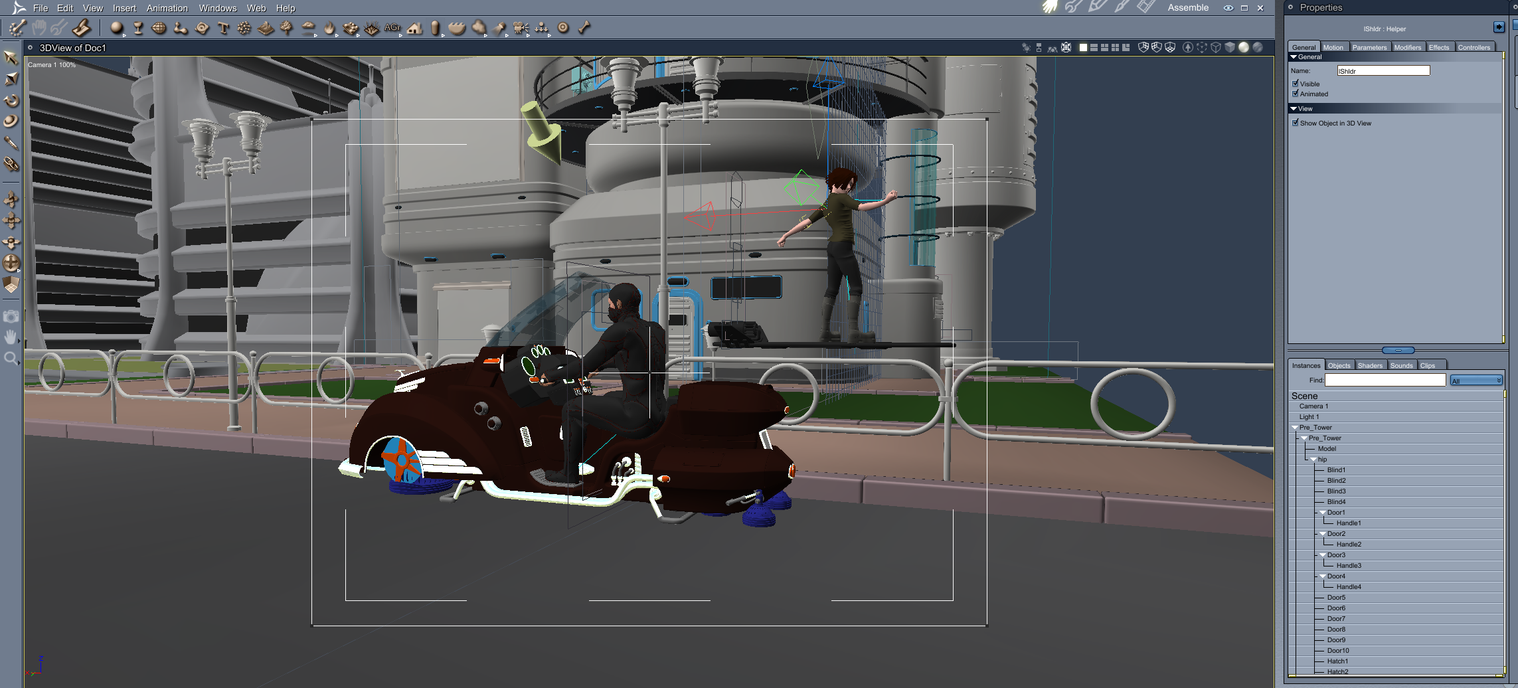Select Handle3 in the scene tree
This screenshot has height=688, width=1518.
[x=1349, y=566]
